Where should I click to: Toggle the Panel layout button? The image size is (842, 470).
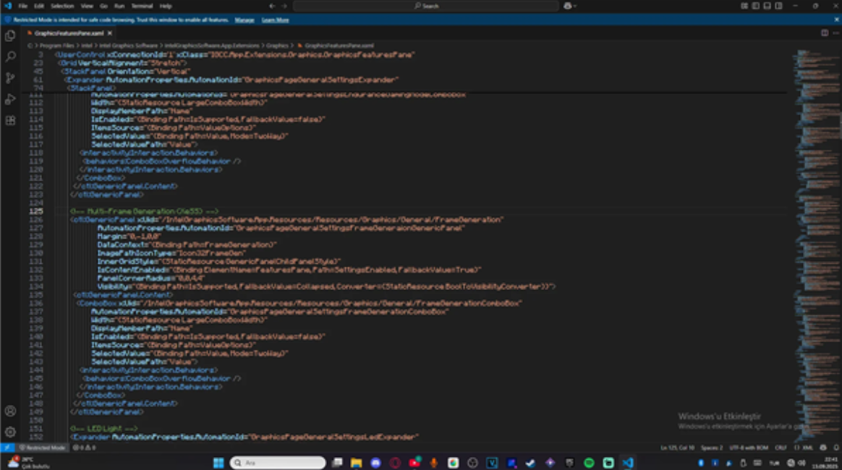766,6
